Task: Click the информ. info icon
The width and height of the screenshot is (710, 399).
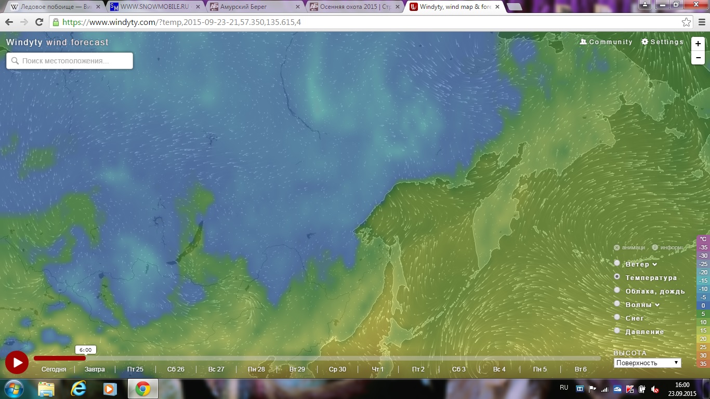Action: [x=655, y=248]
